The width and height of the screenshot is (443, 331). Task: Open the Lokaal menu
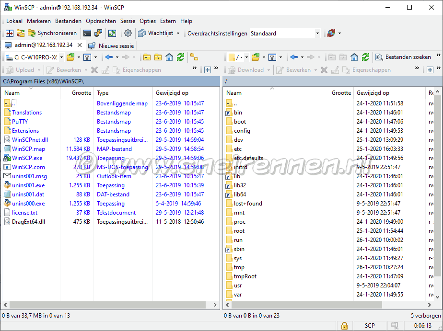14,21
